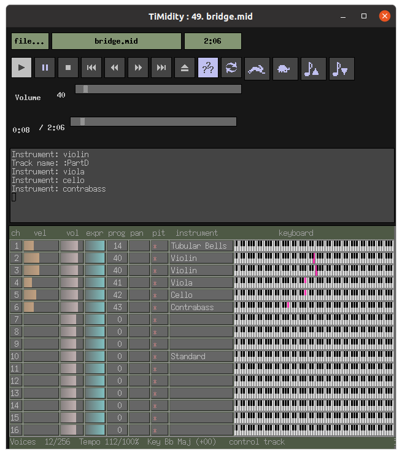Click the instrument column header
402x455 pixels.
pyautogui.click(x=196, y=233)
